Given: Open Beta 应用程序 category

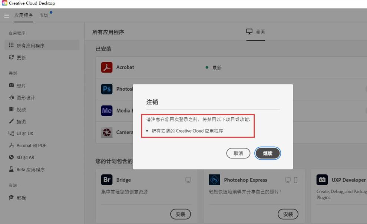Looking at the screenshot, I should tap(30, 170).
